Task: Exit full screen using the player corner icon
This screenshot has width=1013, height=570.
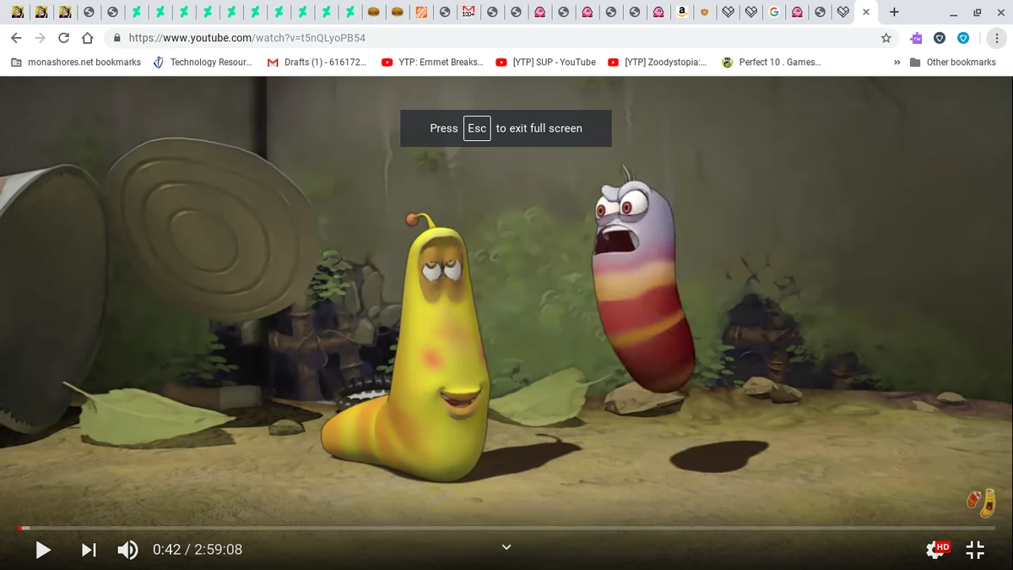Action: click(x=975, y=550)
